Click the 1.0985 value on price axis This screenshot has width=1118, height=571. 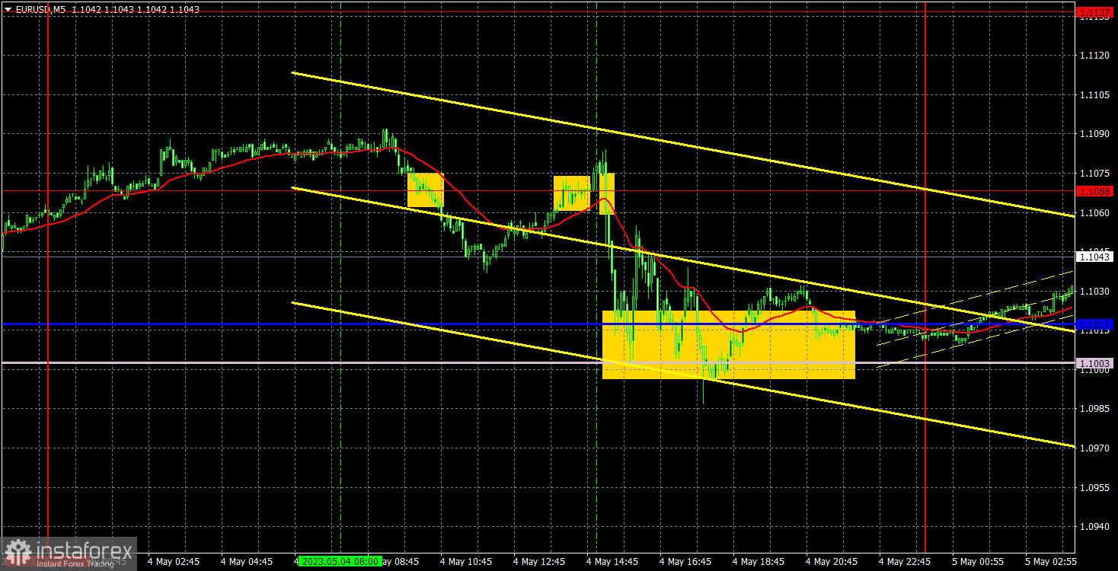(1094, 409)
